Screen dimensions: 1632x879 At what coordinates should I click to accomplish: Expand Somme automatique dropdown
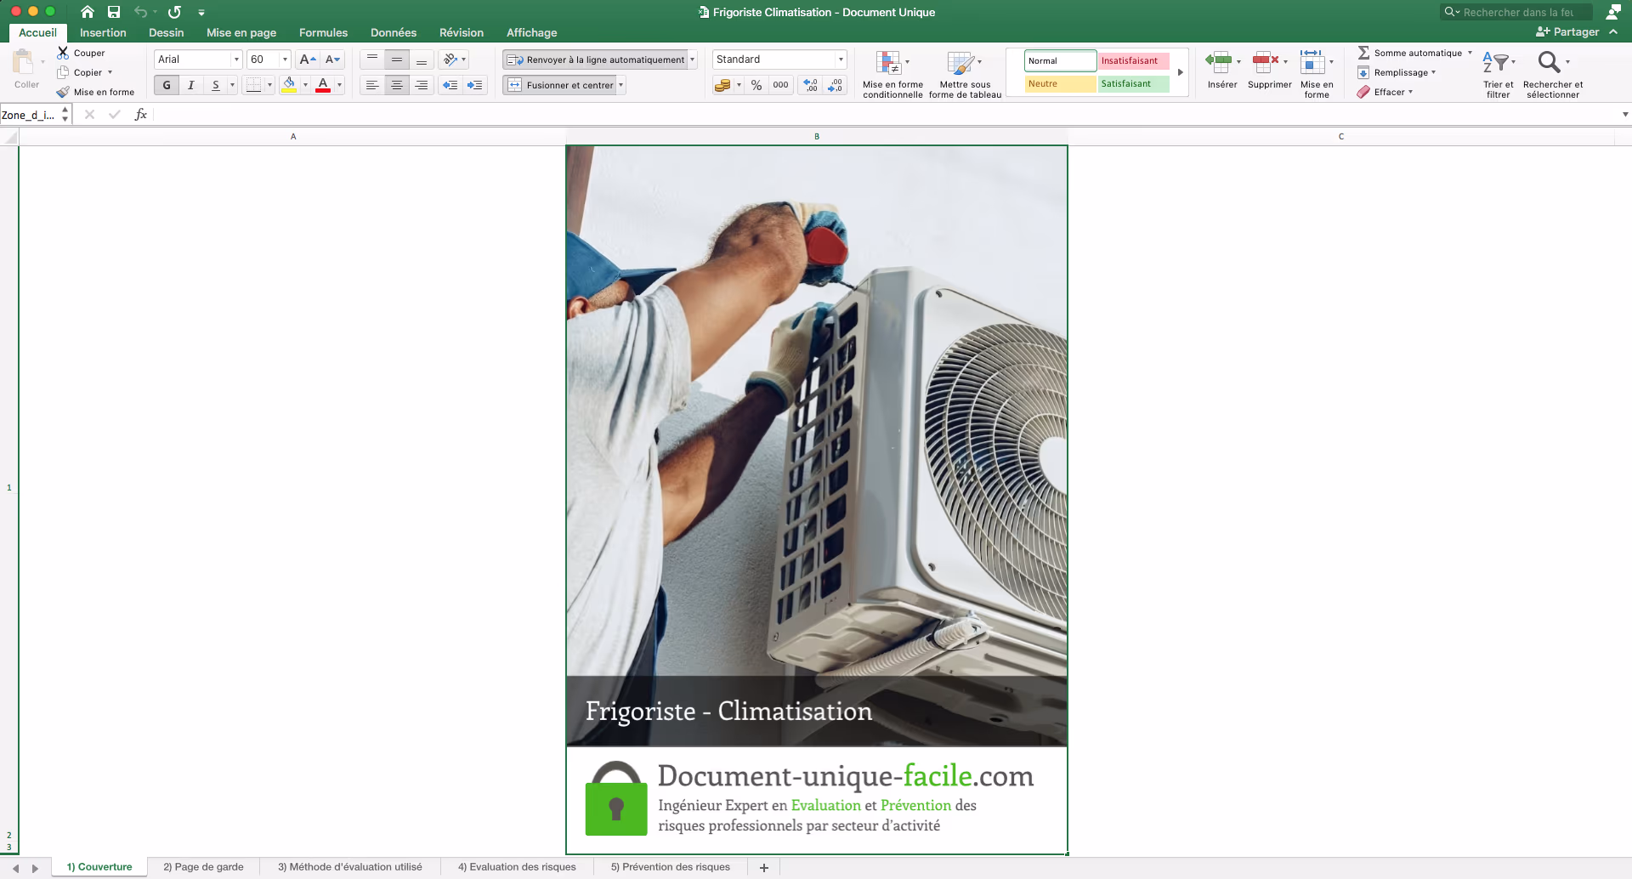pos(1470,53)
